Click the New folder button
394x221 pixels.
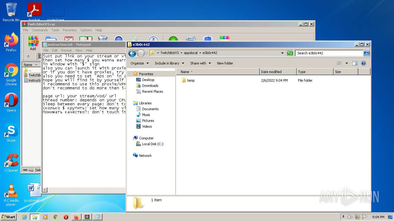225,63
